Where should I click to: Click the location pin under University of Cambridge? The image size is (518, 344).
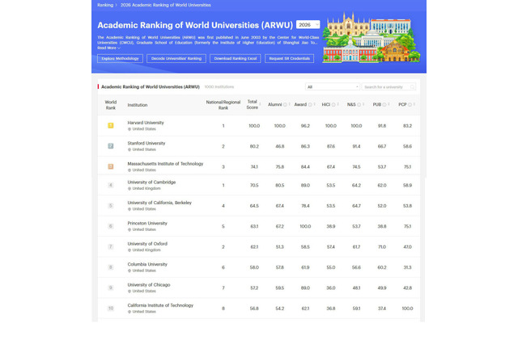click(129, 189)
